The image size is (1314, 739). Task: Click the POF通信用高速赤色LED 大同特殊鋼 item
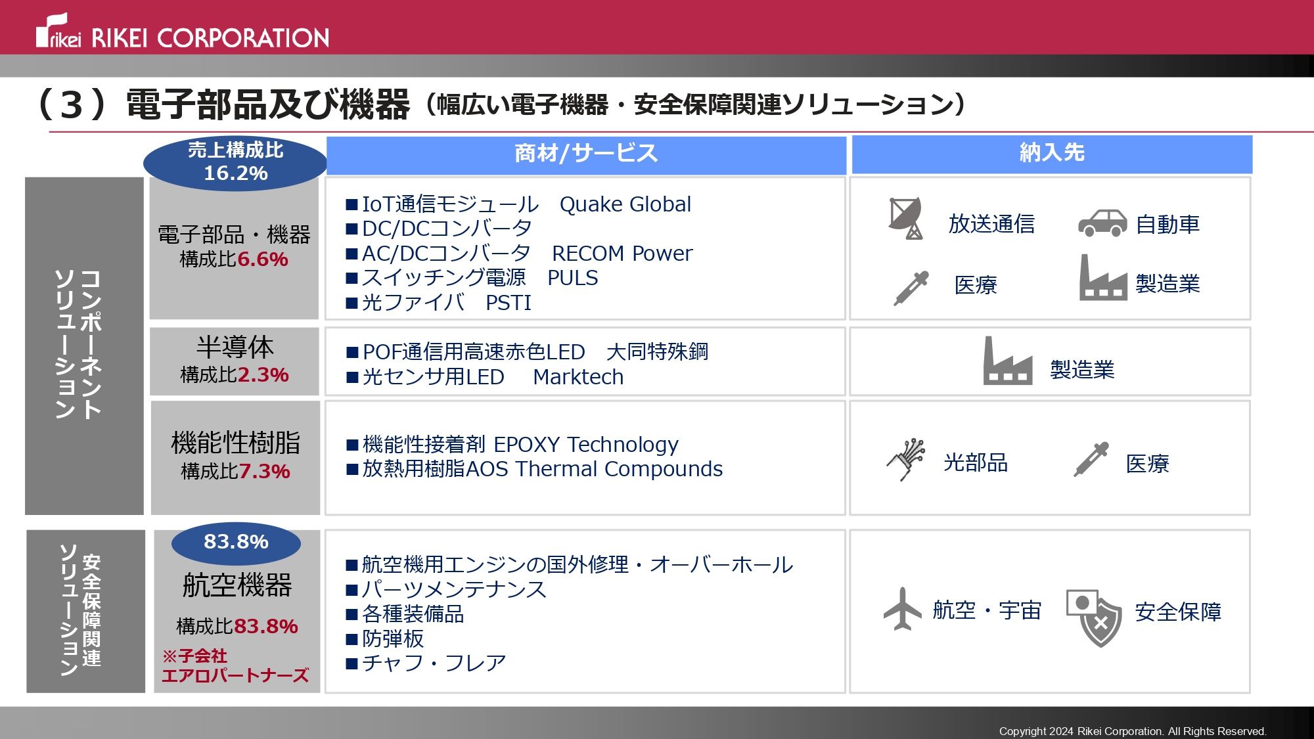pos(528,352)
